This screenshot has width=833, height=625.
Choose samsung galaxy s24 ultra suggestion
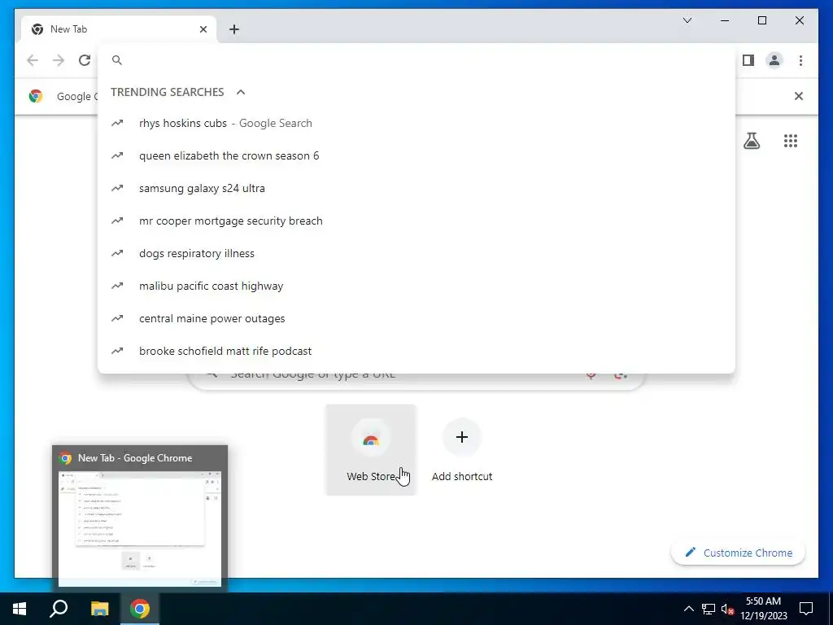(416, 188)
